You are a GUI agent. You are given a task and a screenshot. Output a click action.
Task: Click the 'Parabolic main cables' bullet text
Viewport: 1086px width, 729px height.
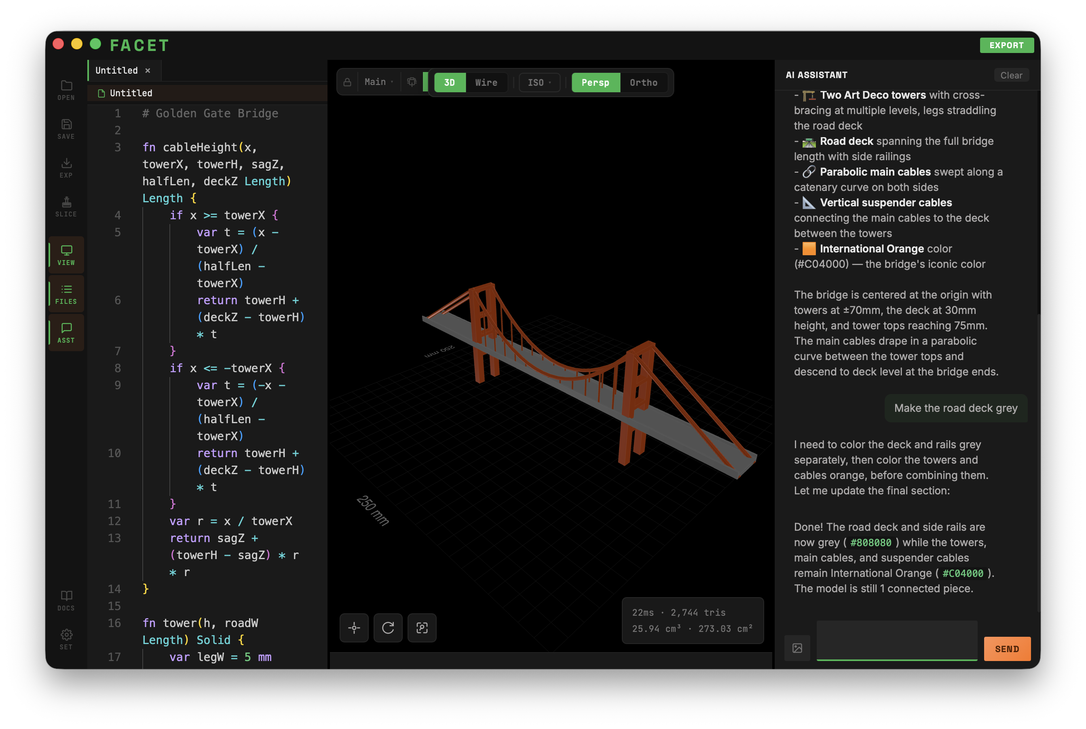[875, 172]
